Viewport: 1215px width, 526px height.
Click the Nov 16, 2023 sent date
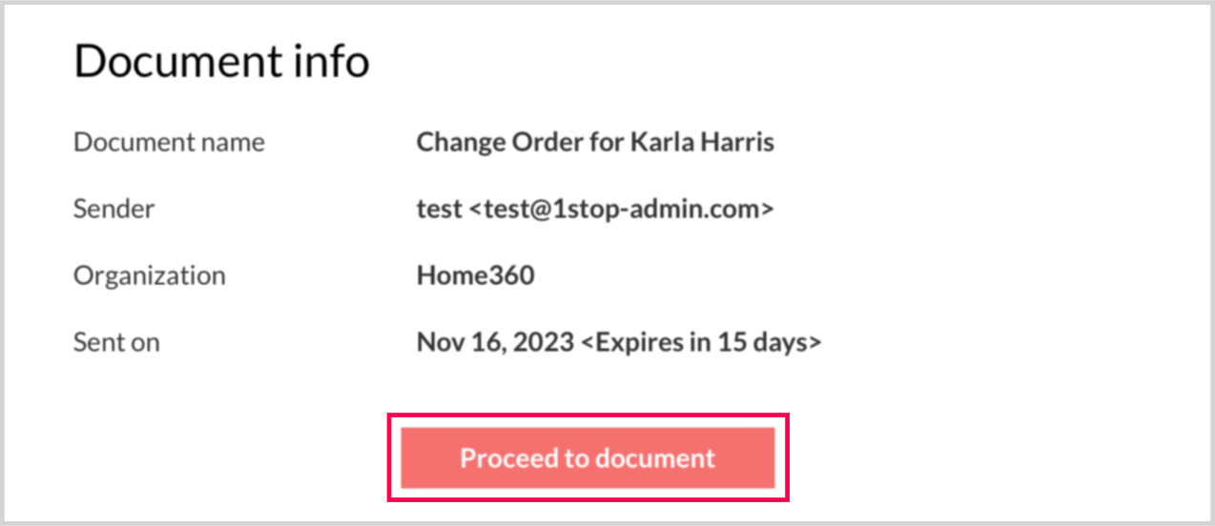[495, 342]
